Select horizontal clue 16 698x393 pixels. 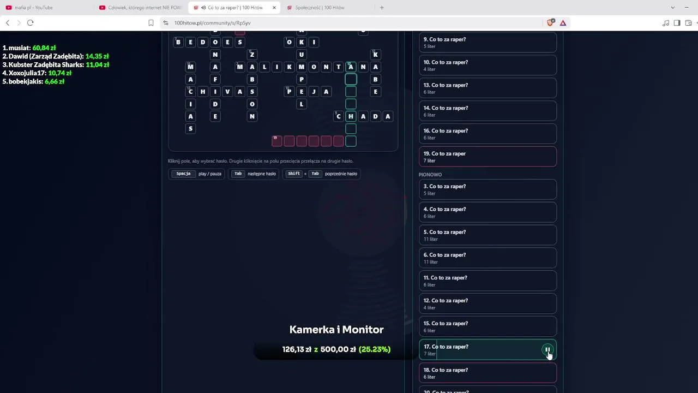(488, 134)
